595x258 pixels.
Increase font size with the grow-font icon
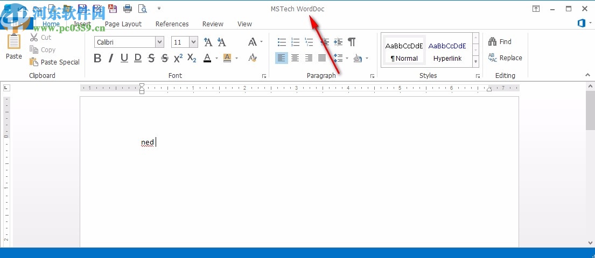pyautogui.click(x=208, y=42)
